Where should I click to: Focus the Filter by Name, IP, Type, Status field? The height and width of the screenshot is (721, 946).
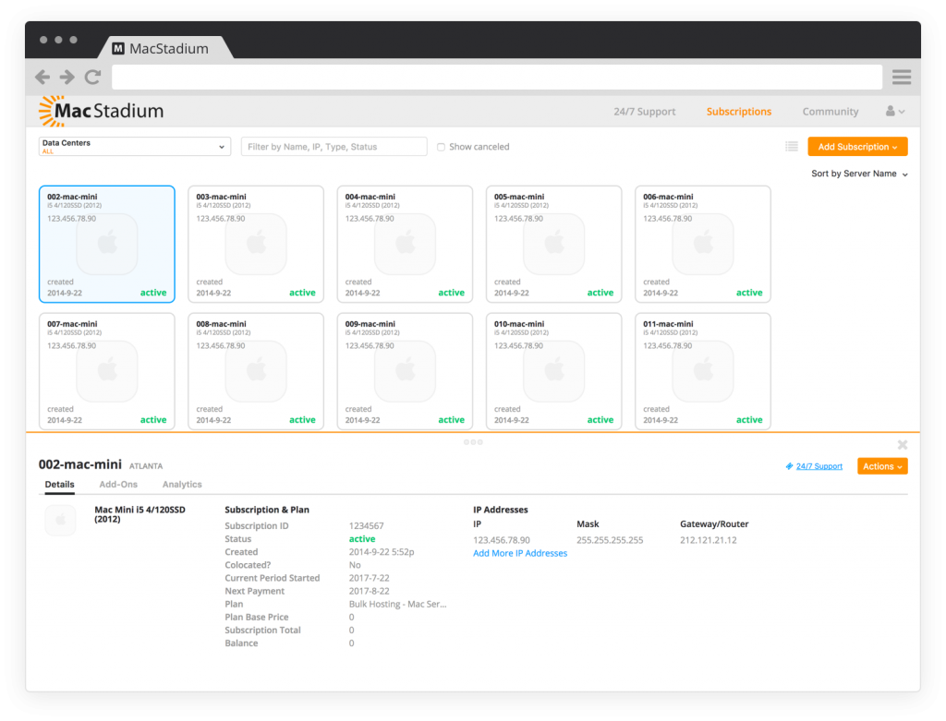click(x=334, y=147)
